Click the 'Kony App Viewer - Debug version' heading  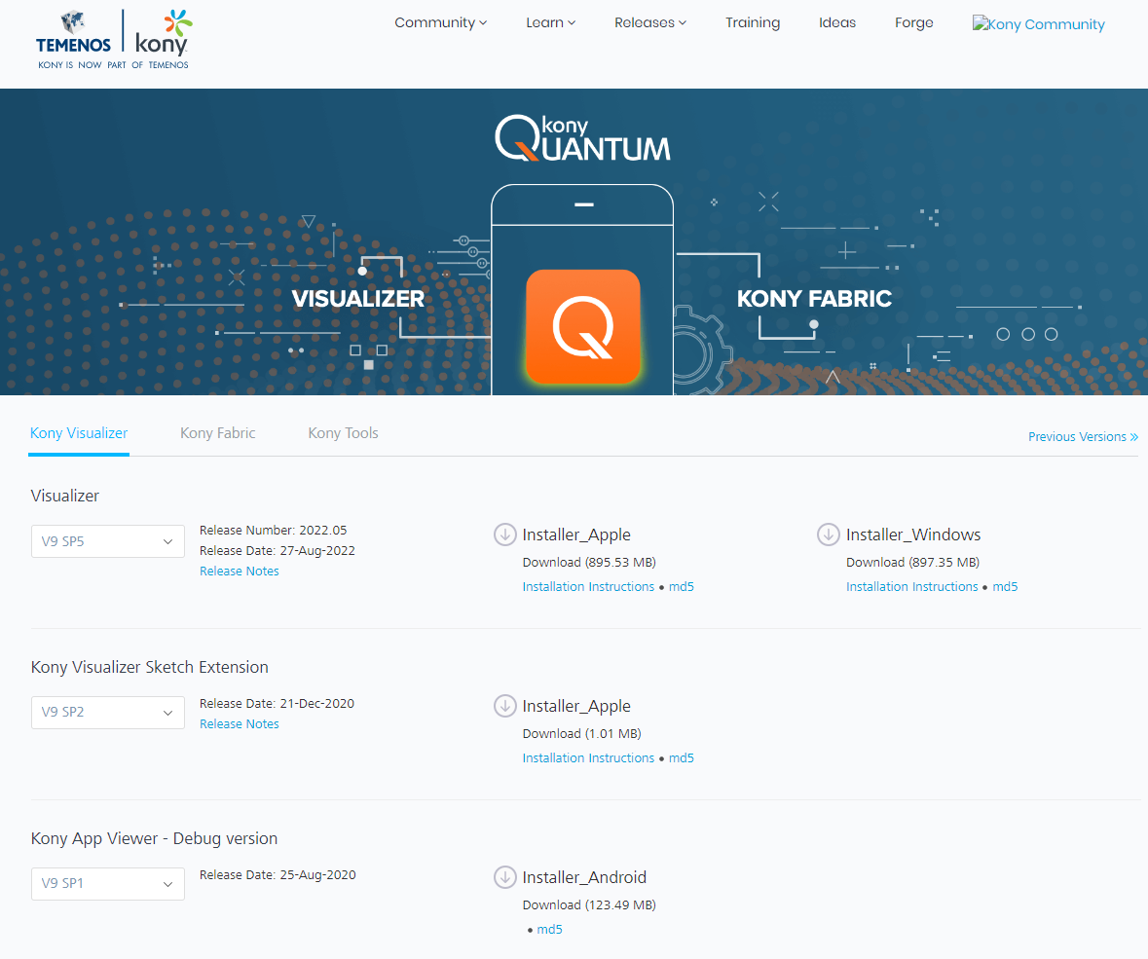coord(154,839)
